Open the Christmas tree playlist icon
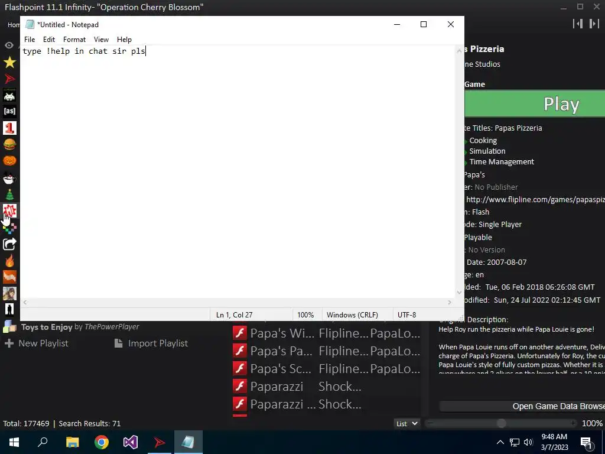This screenshot has height=454, width=605. (x=9, y=194)
